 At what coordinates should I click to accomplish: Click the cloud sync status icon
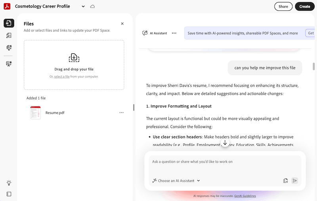tap(92, 7)
